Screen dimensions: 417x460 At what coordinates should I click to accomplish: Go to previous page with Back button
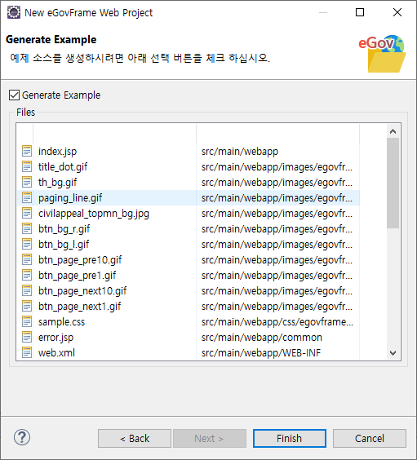coord(135,438)
